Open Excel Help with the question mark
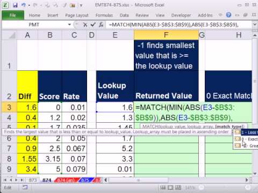Screen dimensions: 258x193 (228, 15)
